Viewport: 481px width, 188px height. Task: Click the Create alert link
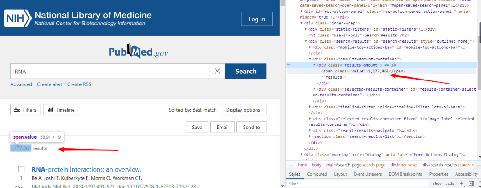coord(50,84)
